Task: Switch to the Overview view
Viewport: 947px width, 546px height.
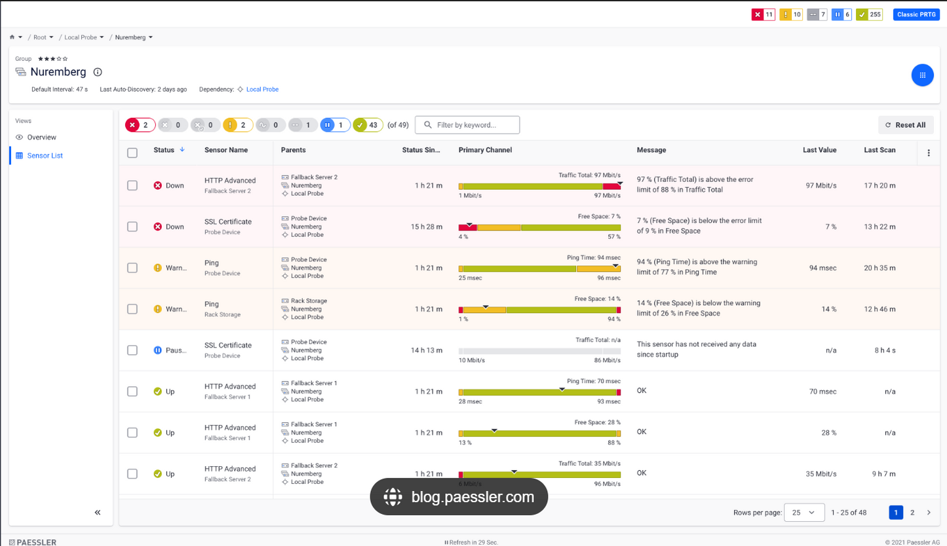Action: click(41, 137)
